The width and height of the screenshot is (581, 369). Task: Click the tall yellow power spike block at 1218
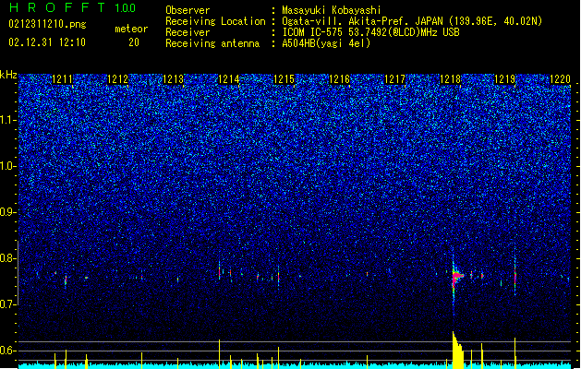click(x=457, y=351)
